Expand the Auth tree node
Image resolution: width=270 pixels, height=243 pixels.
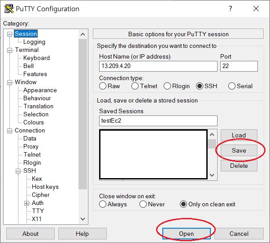tap(26, 203)
